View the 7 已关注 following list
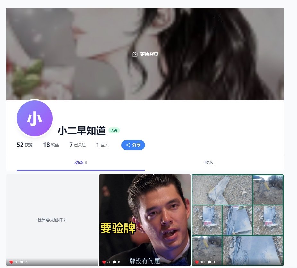 (77, 145)
